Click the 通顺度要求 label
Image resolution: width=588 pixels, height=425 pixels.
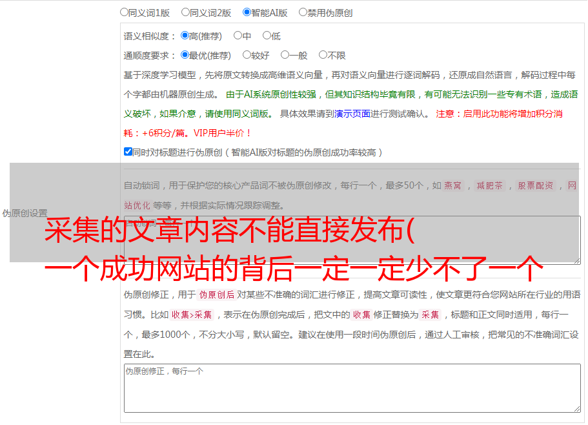click(150, 56)
